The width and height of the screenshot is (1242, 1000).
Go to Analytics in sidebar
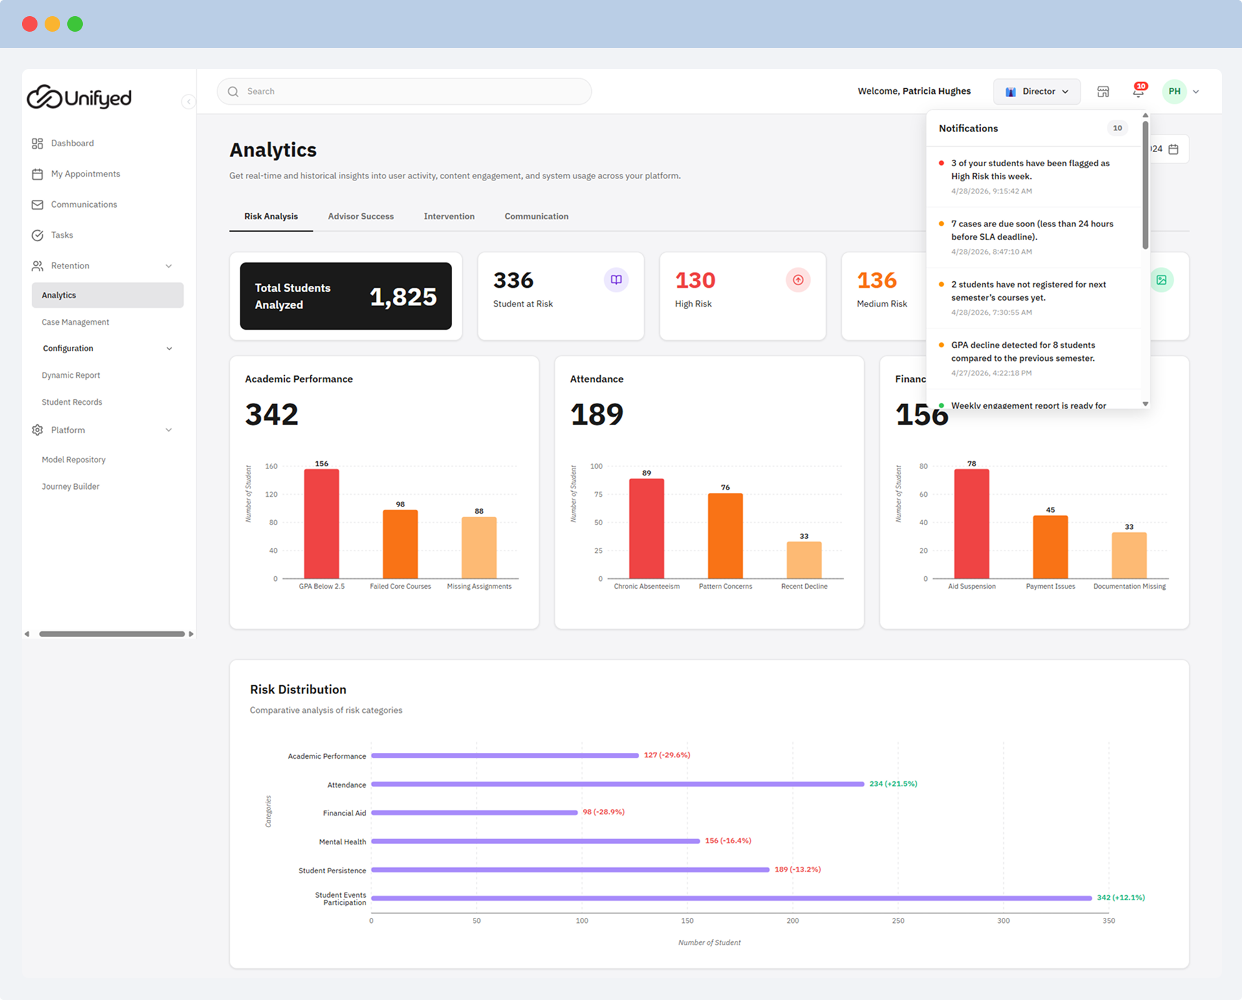(x=107, y=295)
